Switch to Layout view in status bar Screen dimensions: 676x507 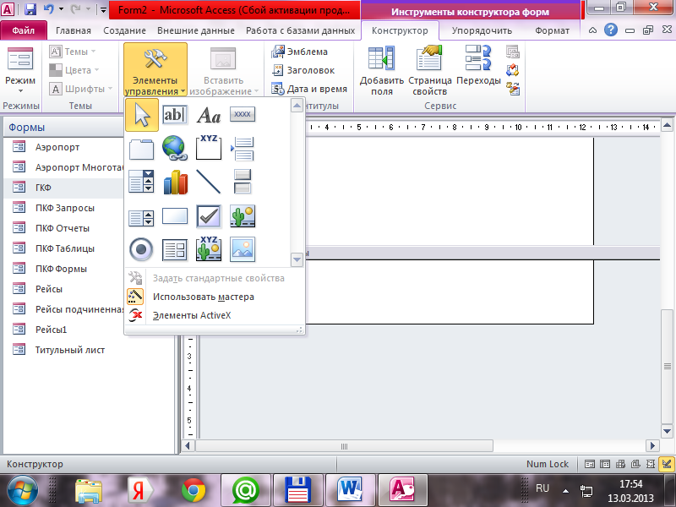pos(651,464)
